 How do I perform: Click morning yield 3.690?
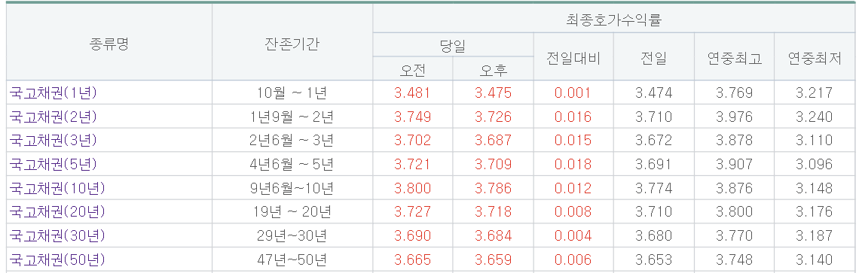(x=412, y=235)
